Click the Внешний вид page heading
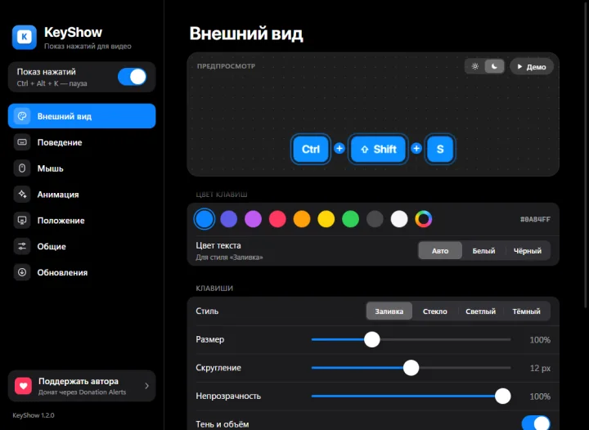This screenshot has height=430, width=589. pos(246,34)
